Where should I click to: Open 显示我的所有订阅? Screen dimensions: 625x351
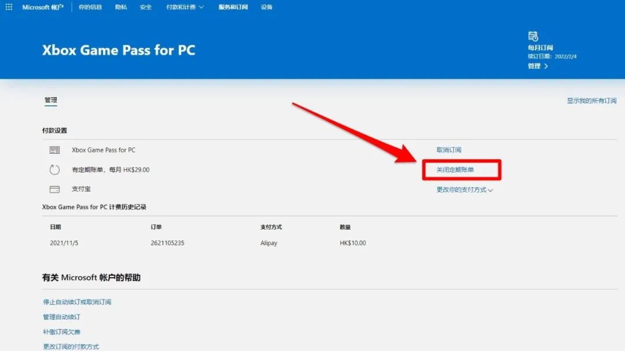(591, 100)
